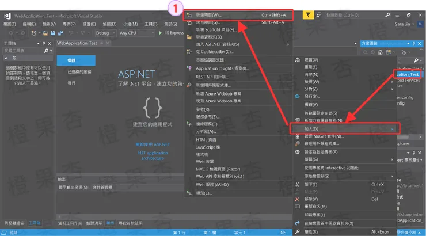
Task: Click the 概觀 overview button
Action: tap(76, 60)
